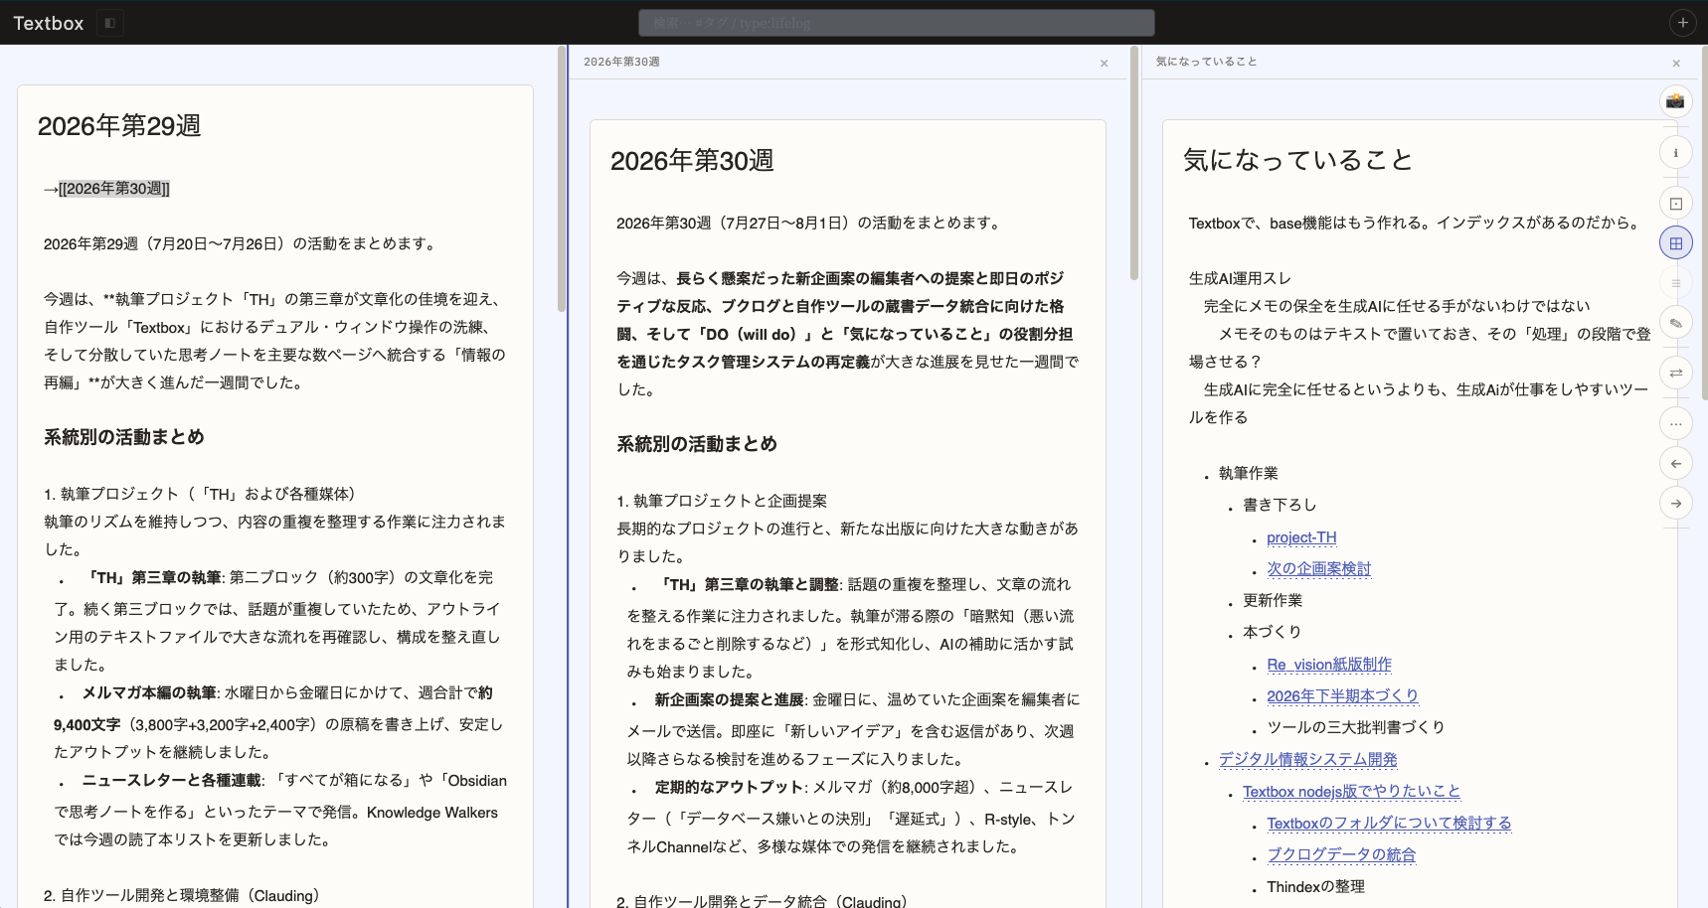
Task: Toggle the highlighted grid layout icon
Action: tap(1675, 243)
